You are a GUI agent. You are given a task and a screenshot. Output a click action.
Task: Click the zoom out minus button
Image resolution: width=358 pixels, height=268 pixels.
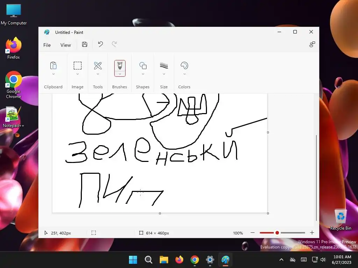click(252, 233)
